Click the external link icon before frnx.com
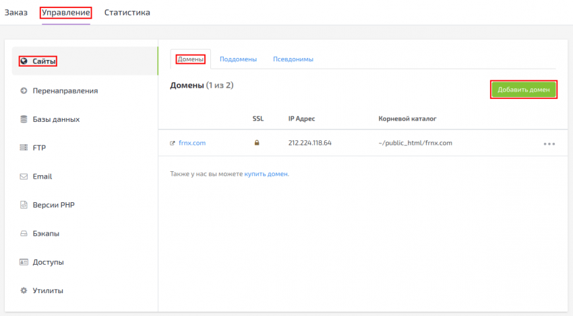The image size is (573, 316). [x=173, y=143]
